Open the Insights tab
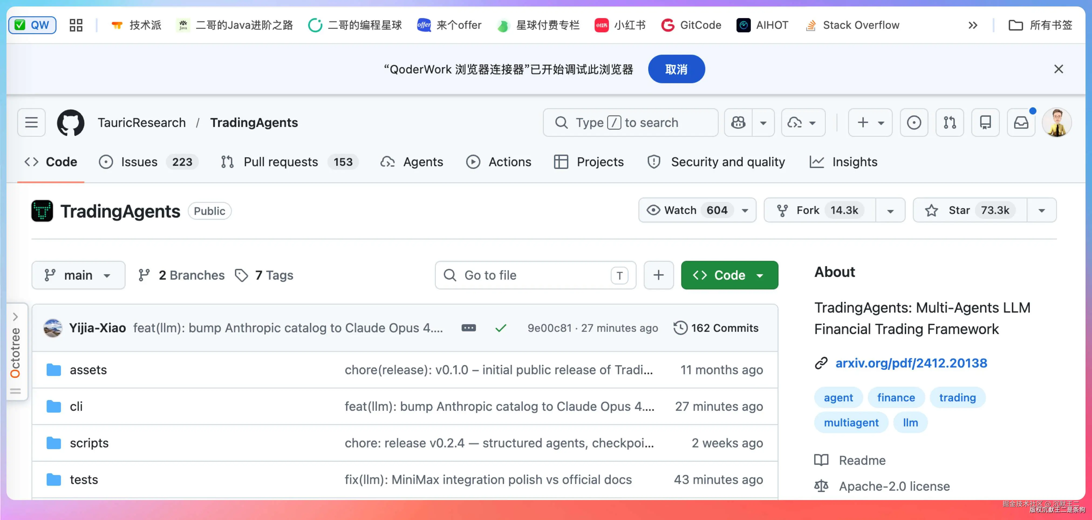 (x=843, y=162)
